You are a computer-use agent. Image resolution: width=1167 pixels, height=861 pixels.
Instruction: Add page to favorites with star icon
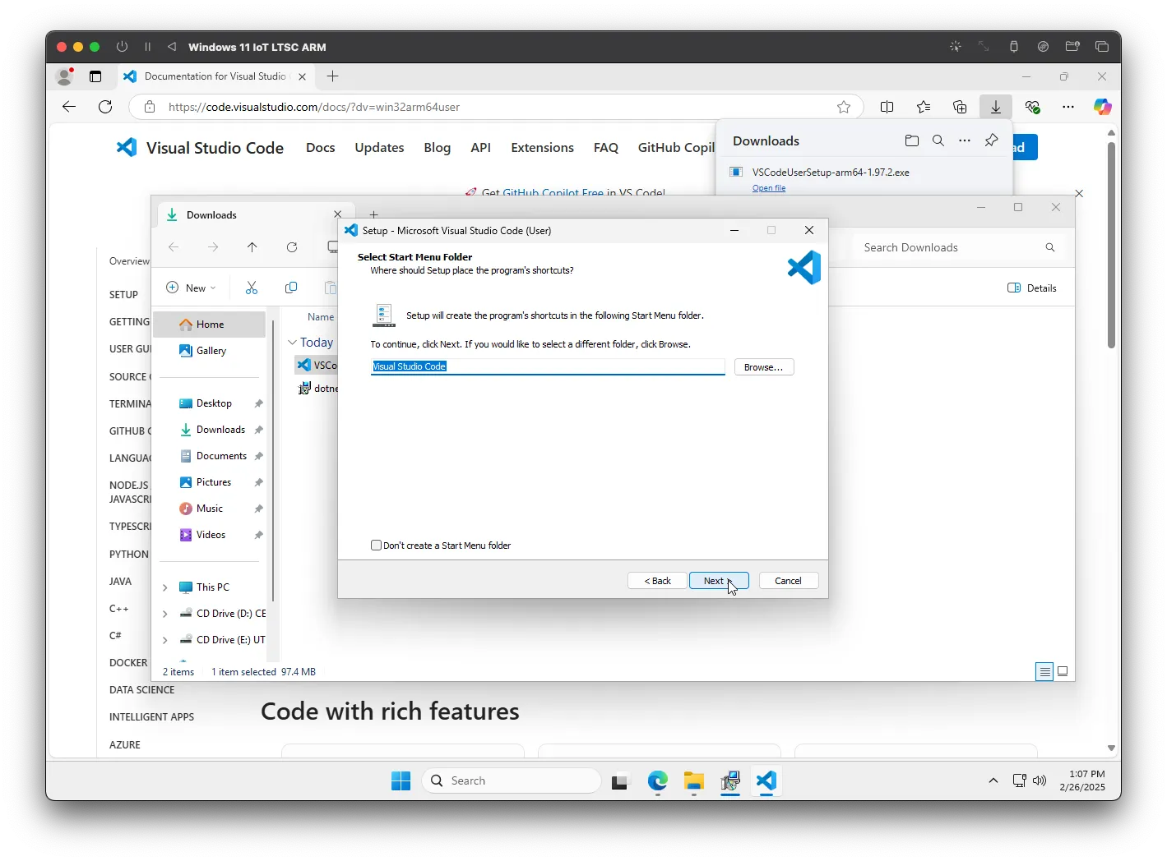point(843,107)
